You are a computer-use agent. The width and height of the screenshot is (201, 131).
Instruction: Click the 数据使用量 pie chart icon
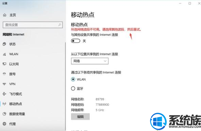4,114
